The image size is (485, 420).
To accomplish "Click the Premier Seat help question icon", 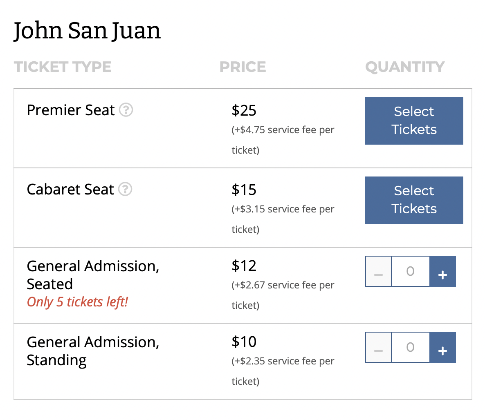I will pos(126,110).
